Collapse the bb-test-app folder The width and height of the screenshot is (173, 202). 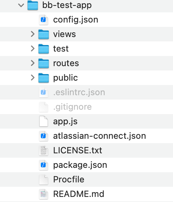pos(21,5)
